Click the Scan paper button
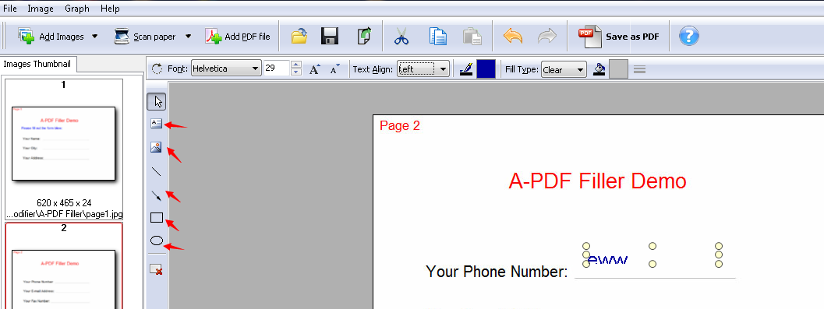This screenshot has height=309, width=824. 146,37
